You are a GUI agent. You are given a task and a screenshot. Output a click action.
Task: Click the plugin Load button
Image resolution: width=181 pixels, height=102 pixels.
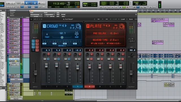pos(123,19)
